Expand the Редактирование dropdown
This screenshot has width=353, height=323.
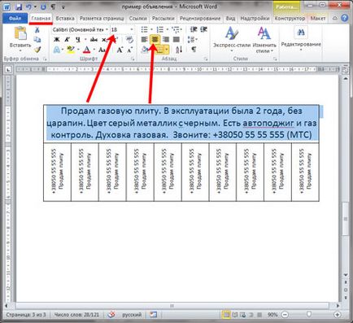tap(301, 39)
